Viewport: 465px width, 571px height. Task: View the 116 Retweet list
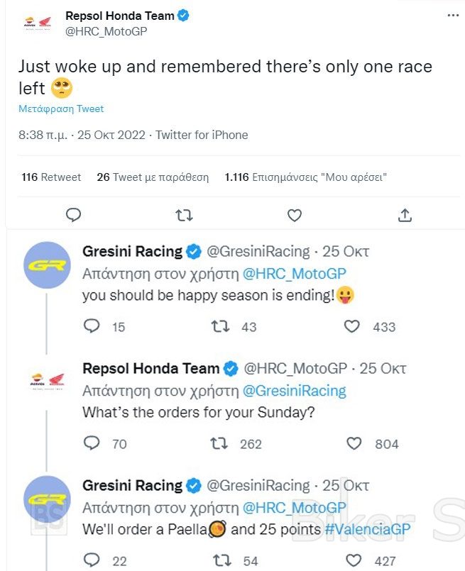tap(51, 177)
